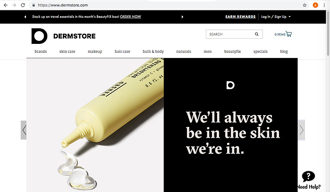Bookmark this page with the star icon
Viewport: 330px width, 192px height.
pos(305,5)
